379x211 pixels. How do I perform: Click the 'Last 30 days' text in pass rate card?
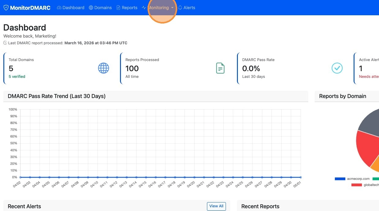[253, 77]
